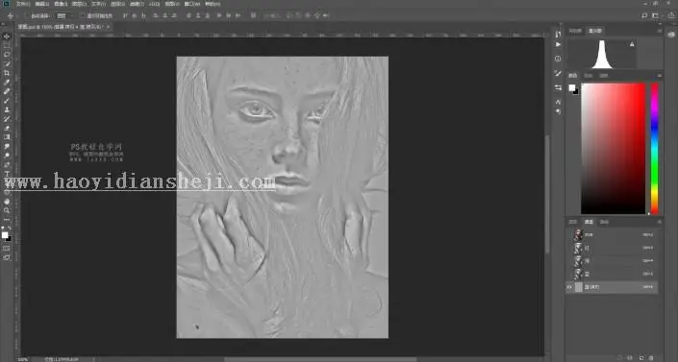Open the Color panel flyout menu
678x362 pixels.
coord(659,76)
